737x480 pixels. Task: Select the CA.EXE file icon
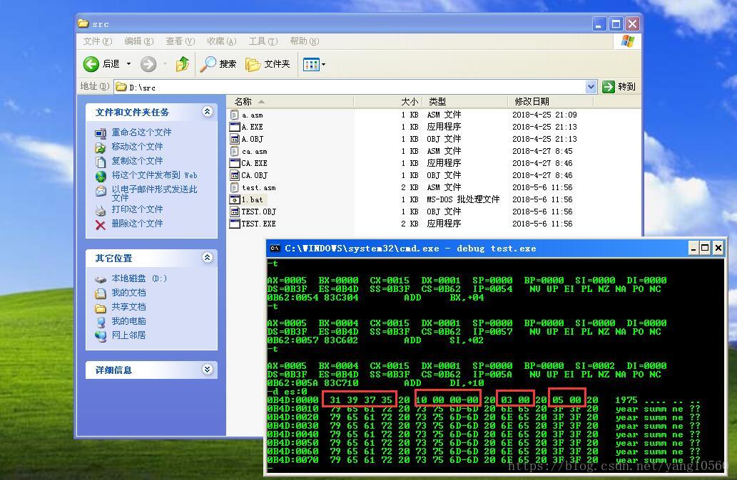pyautogui.click(x=235, y=163)
